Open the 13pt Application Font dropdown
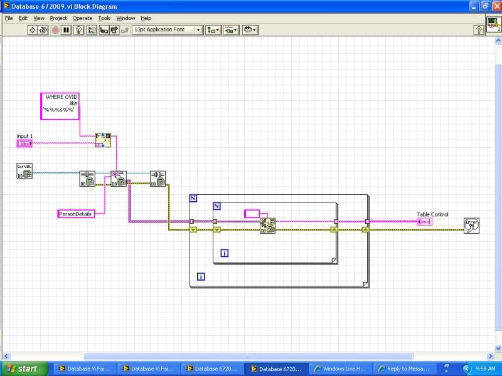The height and width of the screenshot is (376, 502). pyautogui.click(x=168, y=29)
